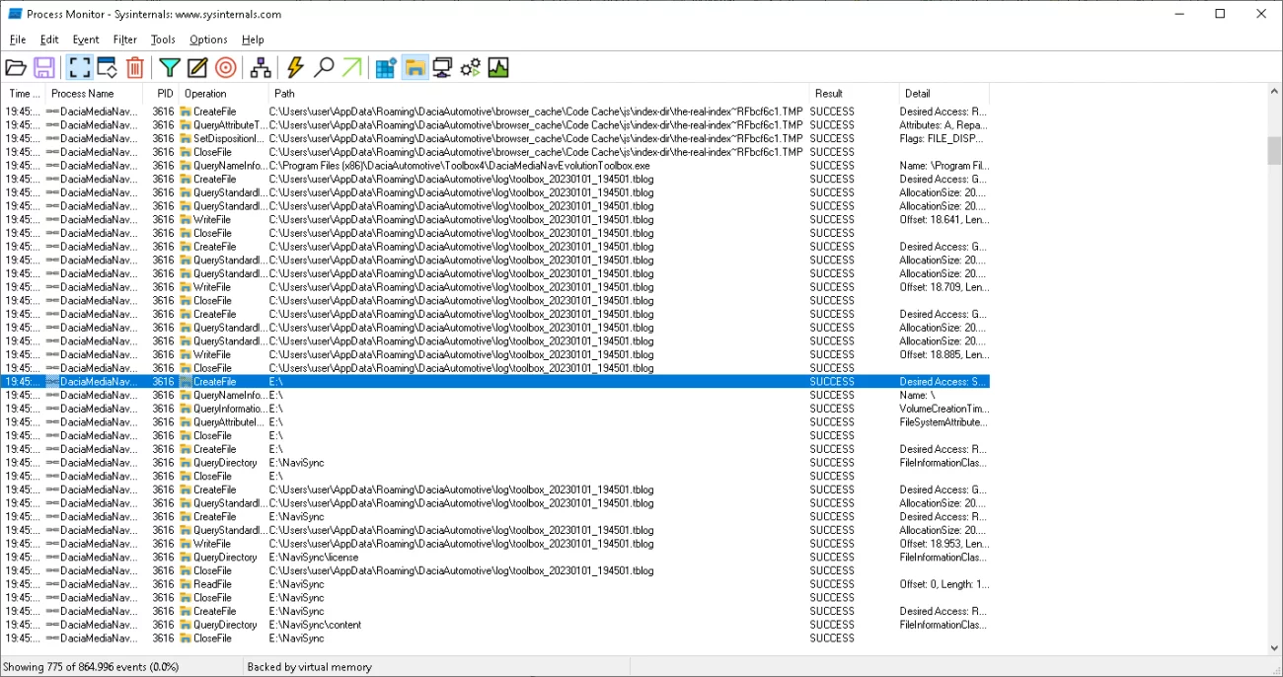The width and height of the screenshot is (1283, 677).
Task: Toggle Show Profiling Events
Action: pyautogui.click(x=498, y=67)
